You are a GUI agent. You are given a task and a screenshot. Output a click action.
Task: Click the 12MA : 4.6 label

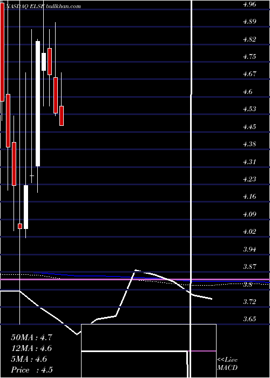[31, 348]
